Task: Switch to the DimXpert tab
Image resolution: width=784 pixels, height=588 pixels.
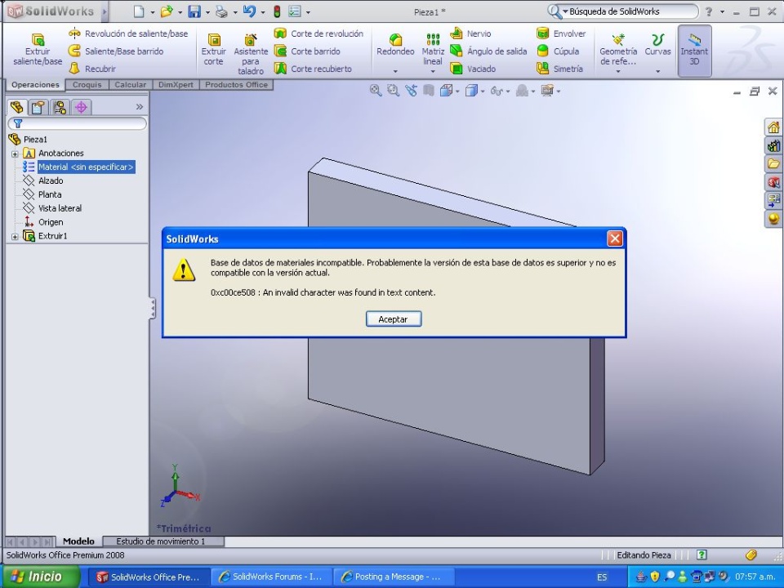Action: 176,84
